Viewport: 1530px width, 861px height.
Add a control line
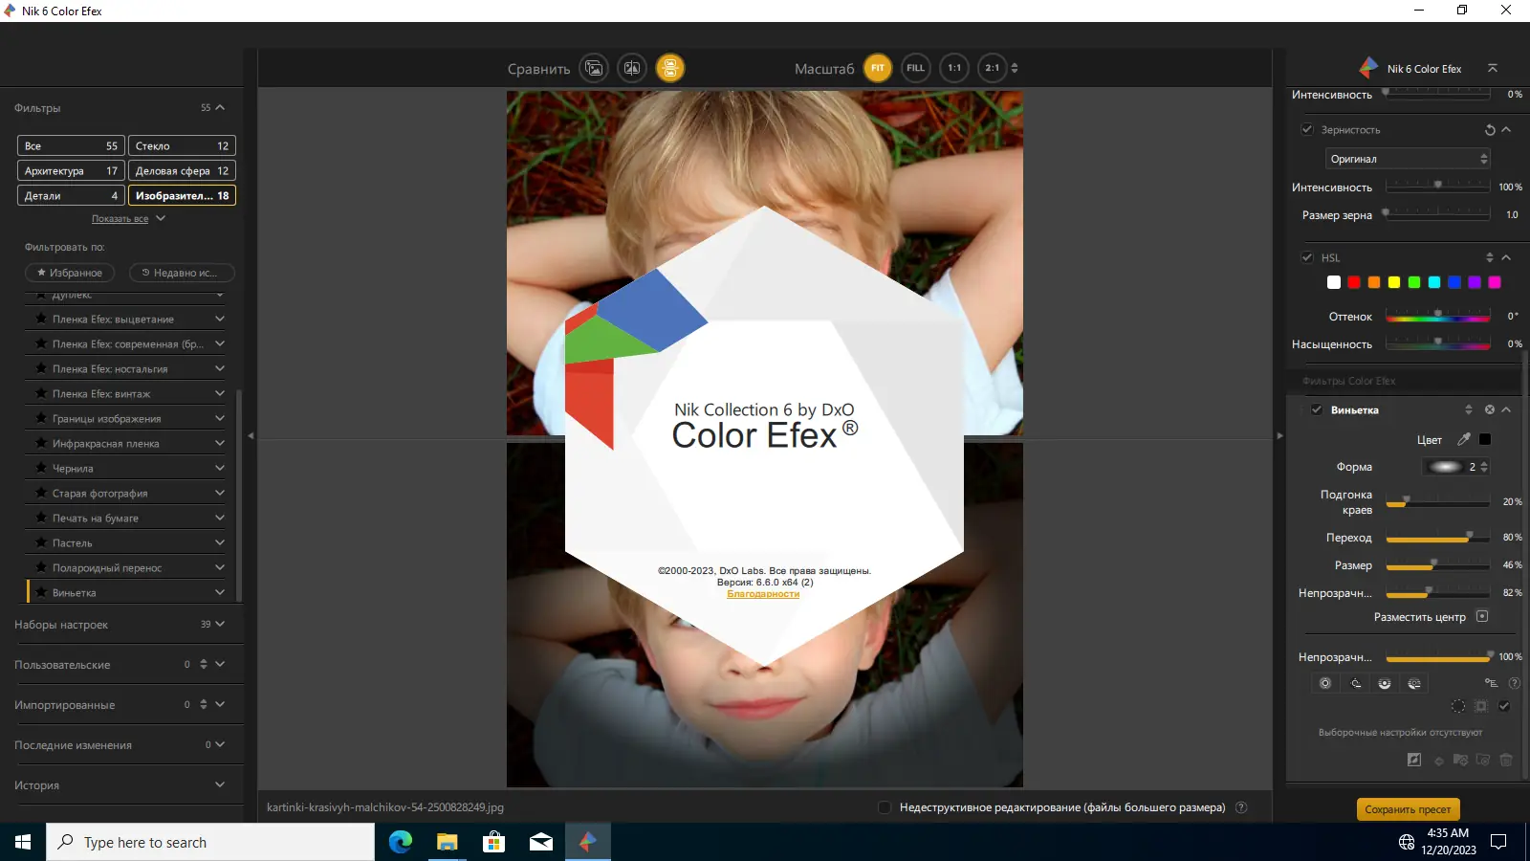[x=1355, y=683]
